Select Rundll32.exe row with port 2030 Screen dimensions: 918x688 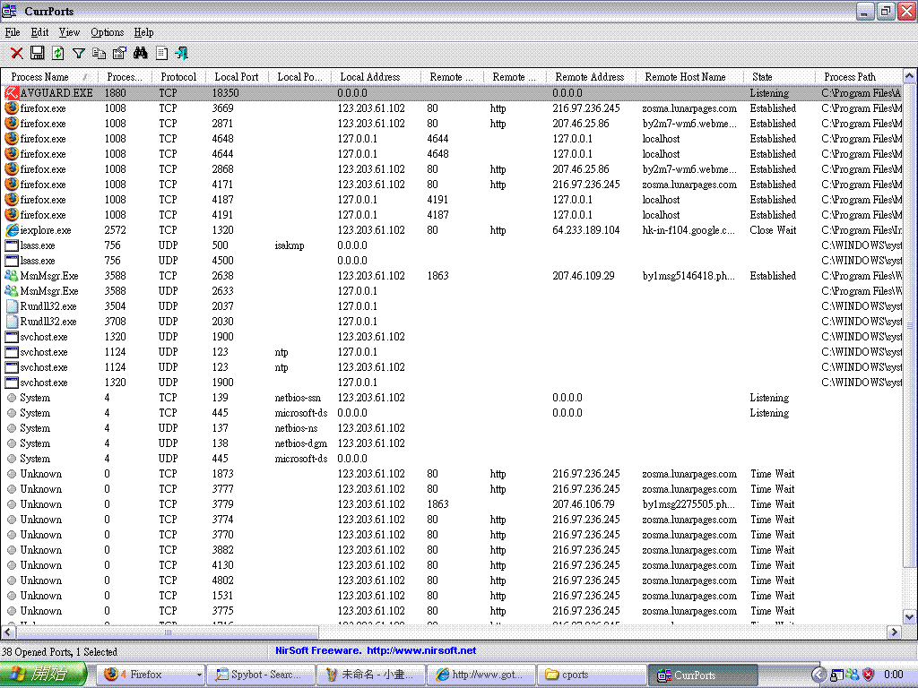[452, 322]
